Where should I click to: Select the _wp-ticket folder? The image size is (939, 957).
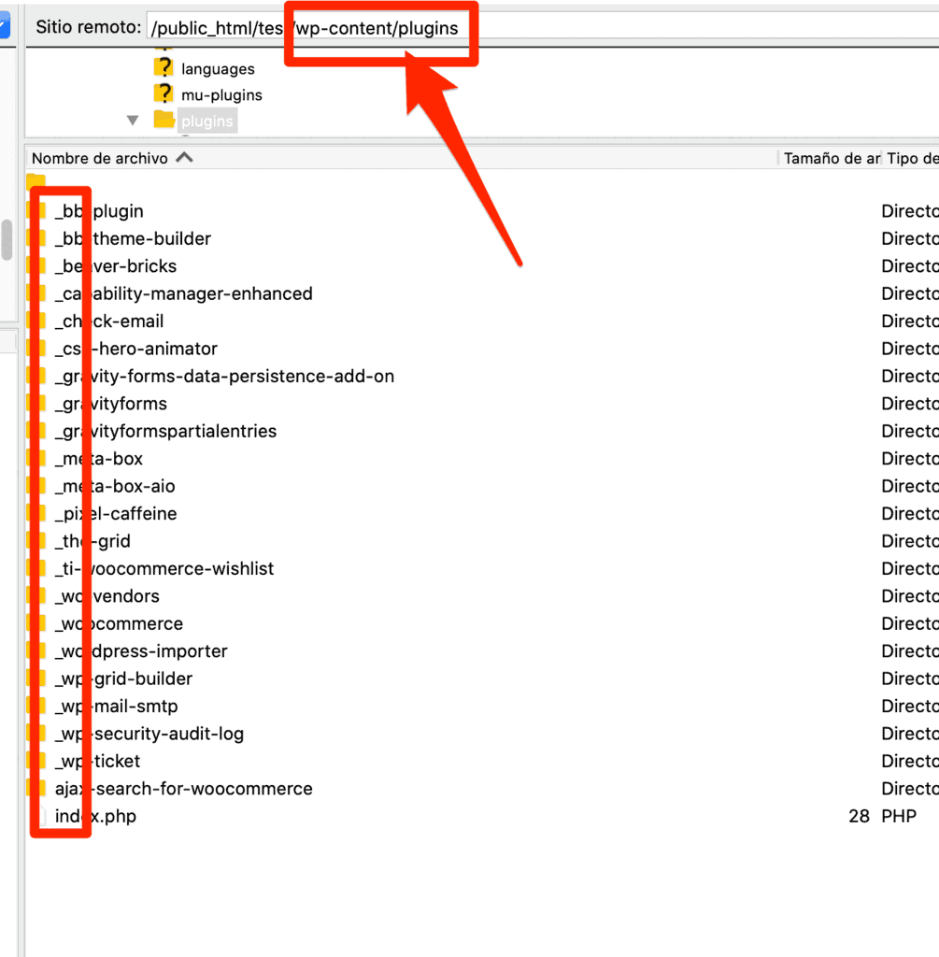tap(97, 761)
